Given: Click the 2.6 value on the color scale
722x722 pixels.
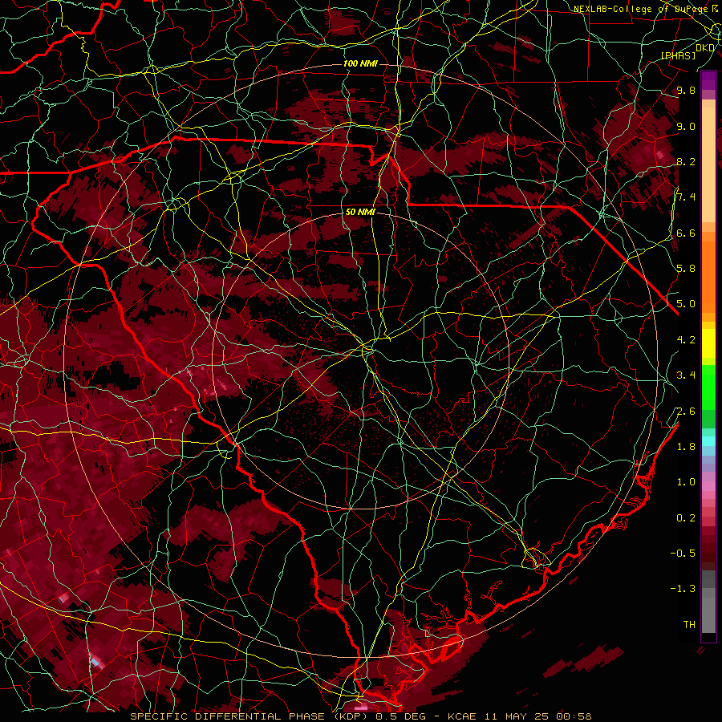Looking at the screenshot, I should (686, 411).
